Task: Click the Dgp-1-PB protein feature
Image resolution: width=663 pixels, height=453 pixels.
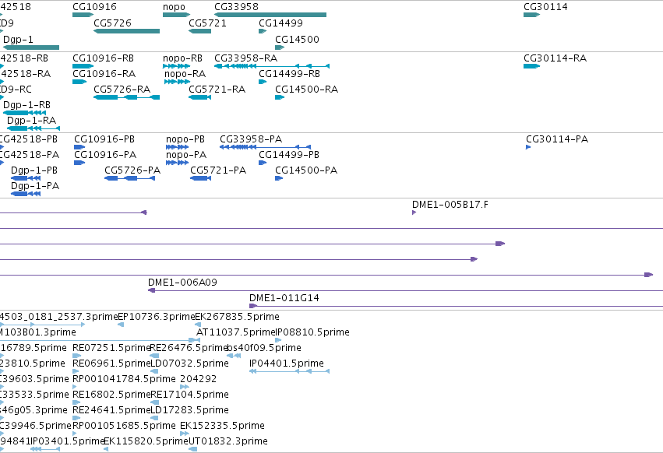Action: click(26, 178)
